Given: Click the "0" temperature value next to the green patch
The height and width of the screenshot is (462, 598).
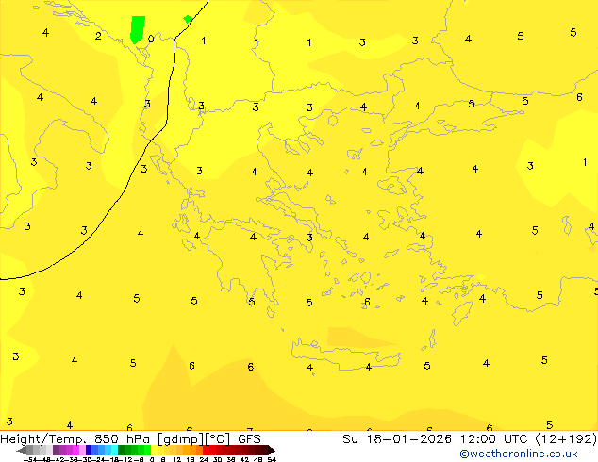Looking at the screenshot, I should coord(151,39).
